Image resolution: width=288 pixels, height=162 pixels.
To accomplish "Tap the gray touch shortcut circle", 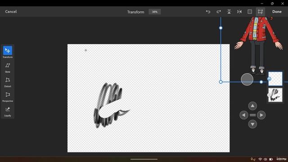I will 247,79.
